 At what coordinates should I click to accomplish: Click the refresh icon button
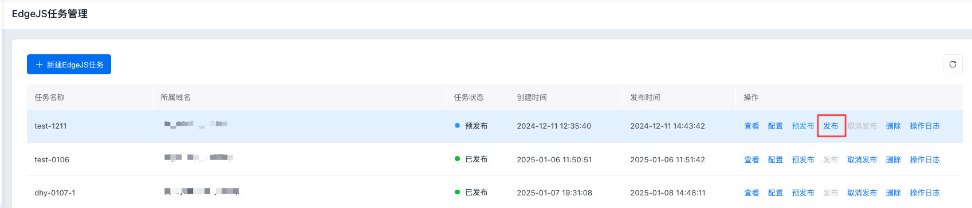click(953, 65)
